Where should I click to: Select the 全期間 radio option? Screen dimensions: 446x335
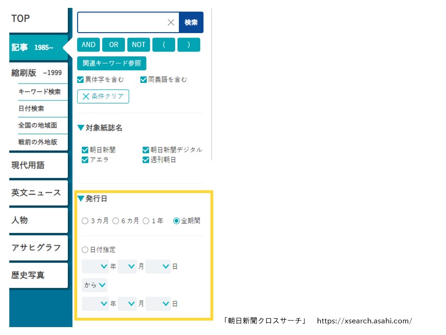pyautogui.click(x=177, y=221)
